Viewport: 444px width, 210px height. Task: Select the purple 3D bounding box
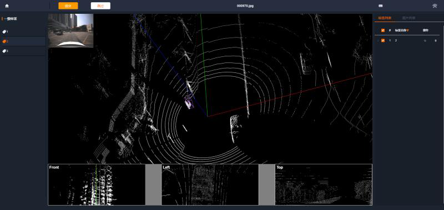[189, 102]
